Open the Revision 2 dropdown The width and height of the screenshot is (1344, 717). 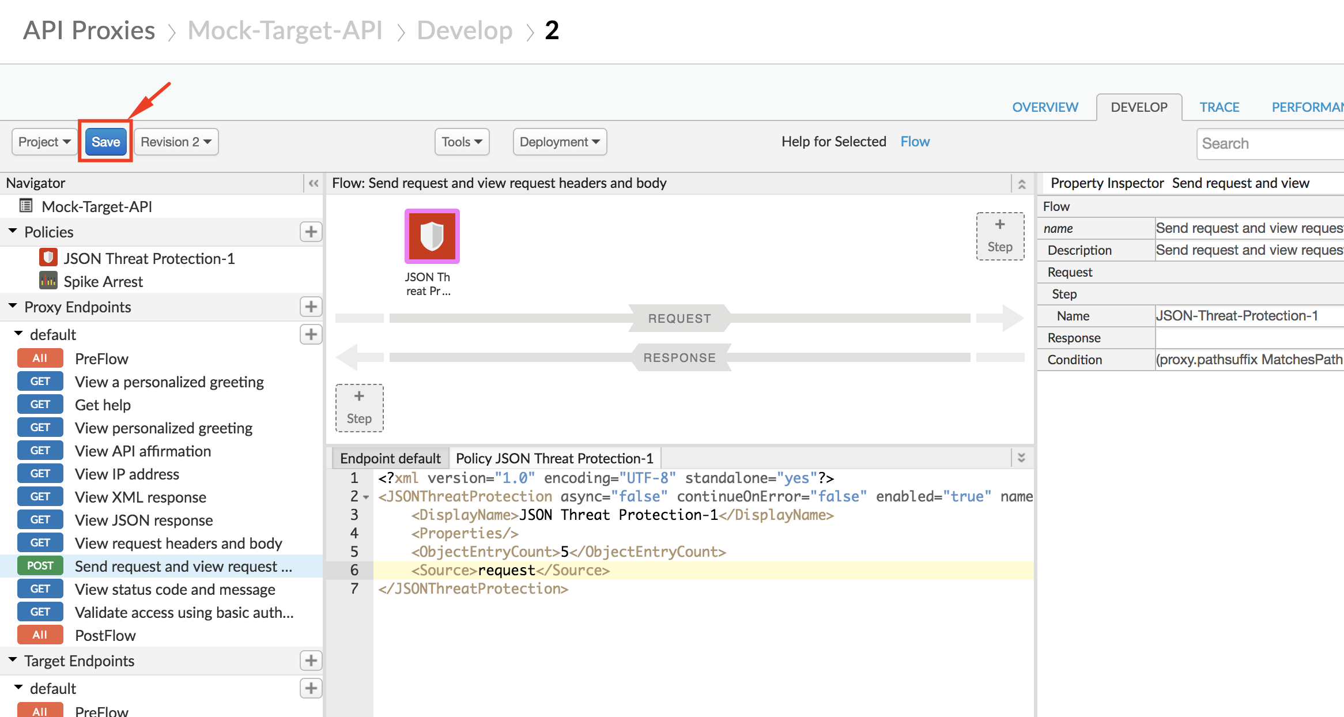point(176,142)
